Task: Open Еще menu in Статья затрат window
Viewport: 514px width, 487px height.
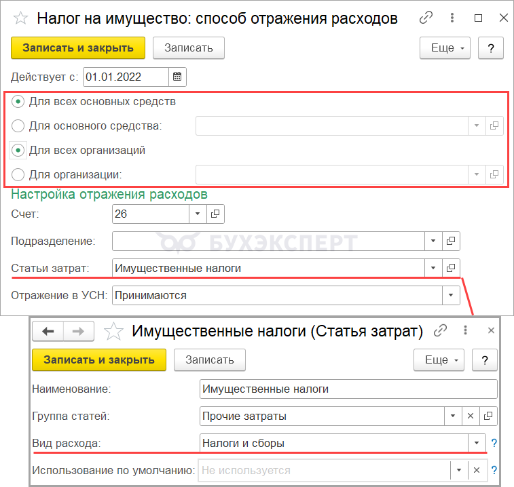Action: pyautogui.click(x=439, y=360)
